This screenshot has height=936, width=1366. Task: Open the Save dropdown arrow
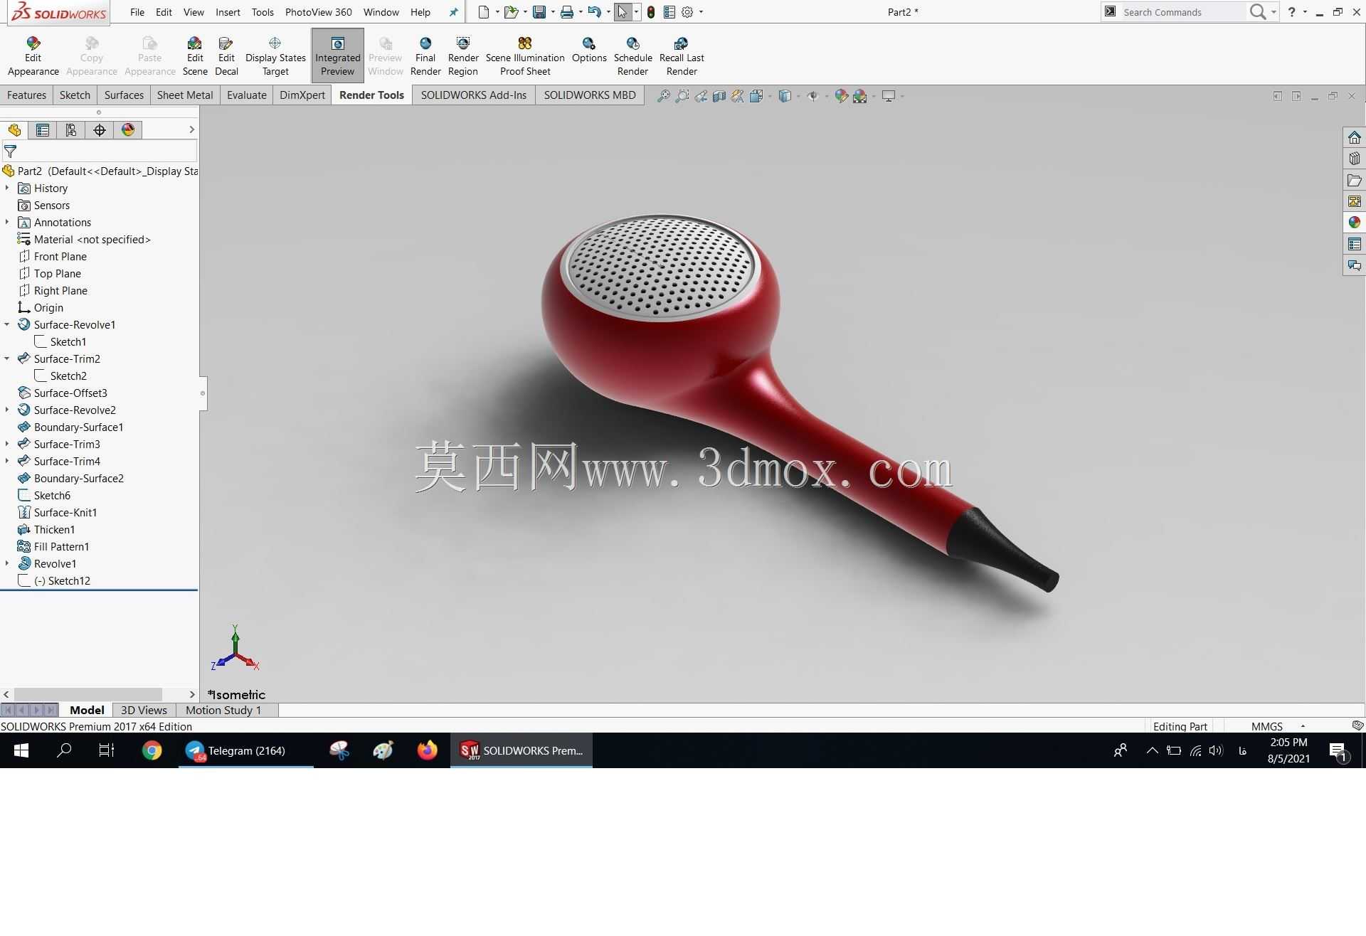click(553, 12)
